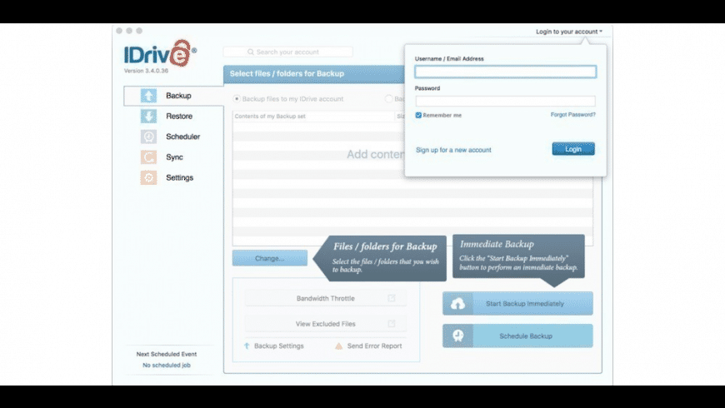Image resolution: width=725 pixels, height=408 pixels.
Task: Click the Sync circular arrow icon
Action: (x=148, y=157)
